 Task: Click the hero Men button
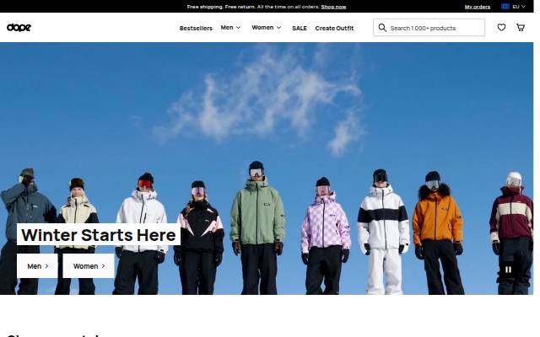(x=37, y=266)
